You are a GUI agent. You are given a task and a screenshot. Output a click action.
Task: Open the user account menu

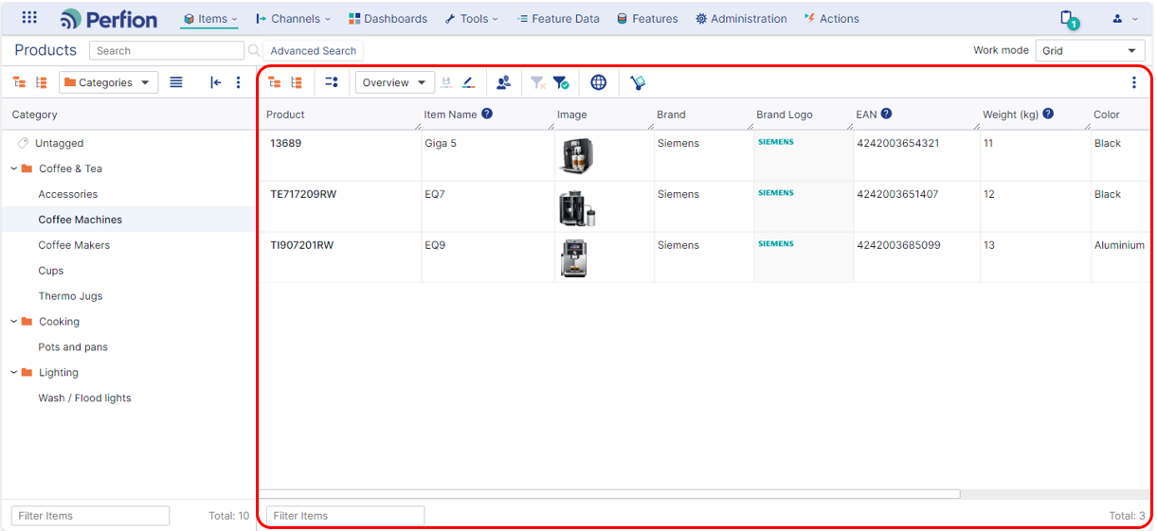1125,19
